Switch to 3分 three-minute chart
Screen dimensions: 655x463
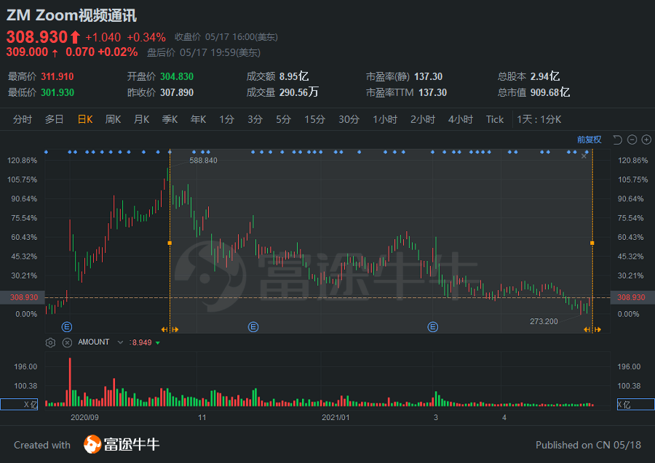click(255, 120)
